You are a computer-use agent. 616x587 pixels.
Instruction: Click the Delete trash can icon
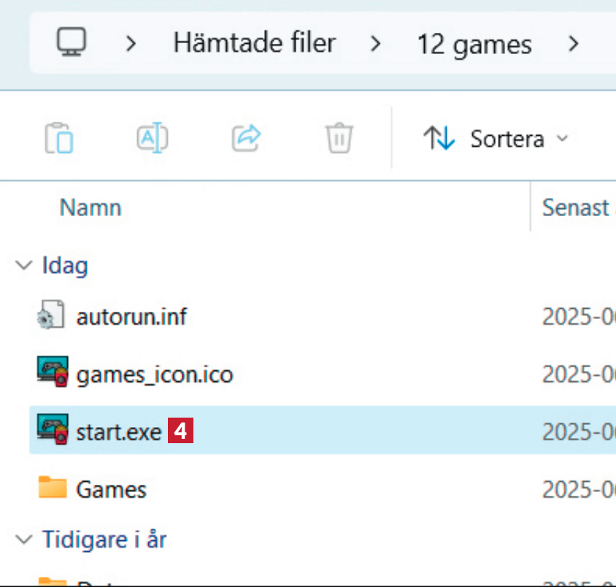339,137
